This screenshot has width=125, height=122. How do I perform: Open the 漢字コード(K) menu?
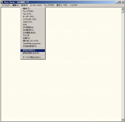[x=62, y=5]
